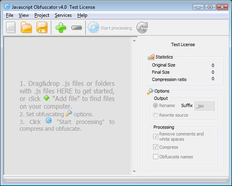
Task: Click the gray circular refresh arrow icon
Action: (142, 27)
